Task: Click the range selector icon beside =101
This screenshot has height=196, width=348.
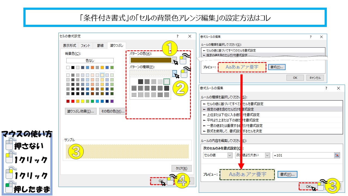Action: [x=337, y=155]
